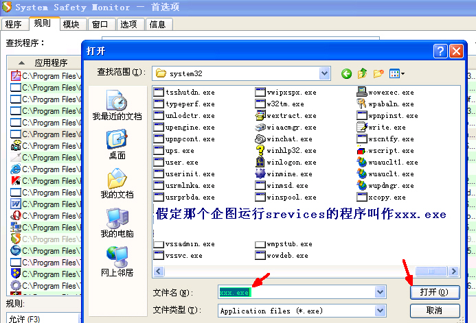Select upnpcont.exe in the file list
476x323 pixels.
click(x=184, y=139)
